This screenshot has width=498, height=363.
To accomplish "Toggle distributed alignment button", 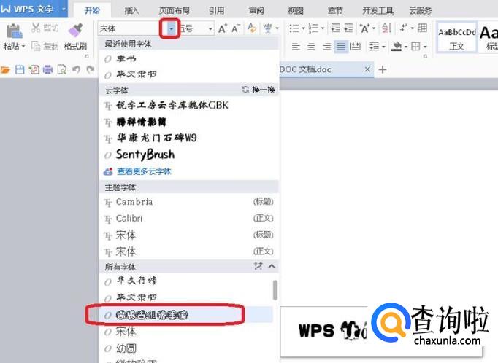I will pyautogui.click(x=356, y=47).
